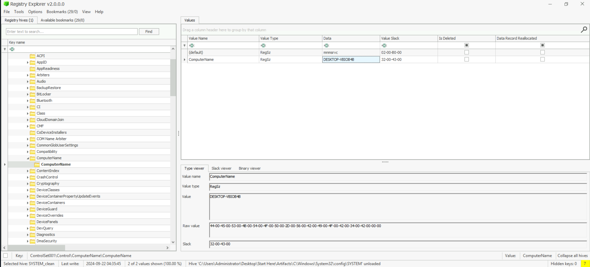
Task: Expand the CI key
Action: (x=28, y=107)
